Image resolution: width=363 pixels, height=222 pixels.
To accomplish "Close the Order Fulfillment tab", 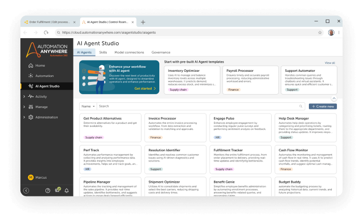I will coord(75,22).
